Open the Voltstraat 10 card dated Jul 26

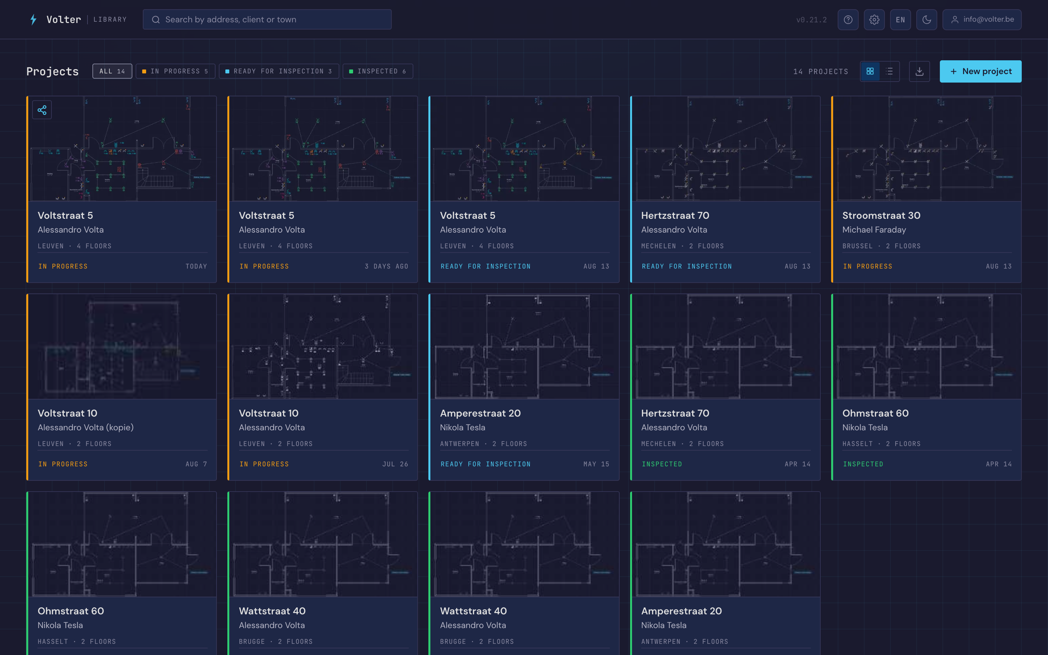[323, 387]
